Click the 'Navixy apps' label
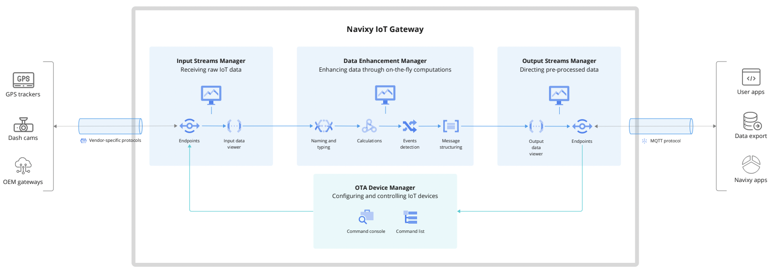The height and width of the screenshot is (274, 775). coord(751,180)
